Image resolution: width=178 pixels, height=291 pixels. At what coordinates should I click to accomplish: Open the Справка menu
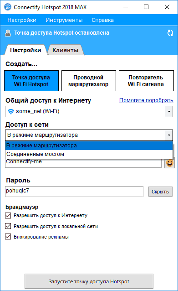102,20
